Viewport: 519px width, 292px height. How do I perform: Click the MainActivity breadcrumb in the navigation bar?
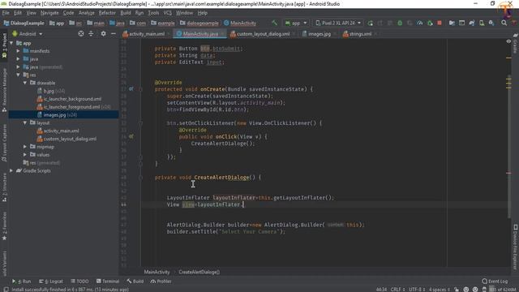[x=240, y=24]
